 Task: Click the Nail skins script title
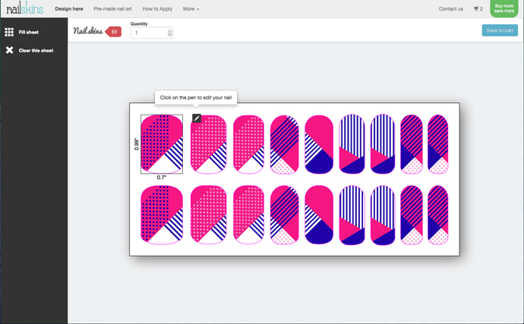click(88, 30)
